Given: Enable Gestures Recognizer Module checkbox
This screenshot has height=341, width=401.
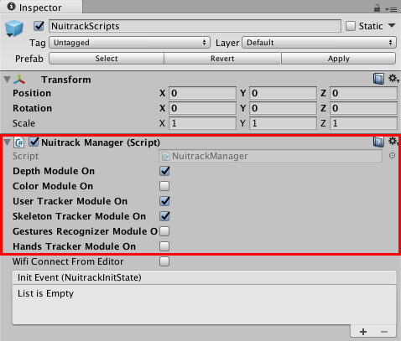Looking at the screenshot, I should click(164, 231).
